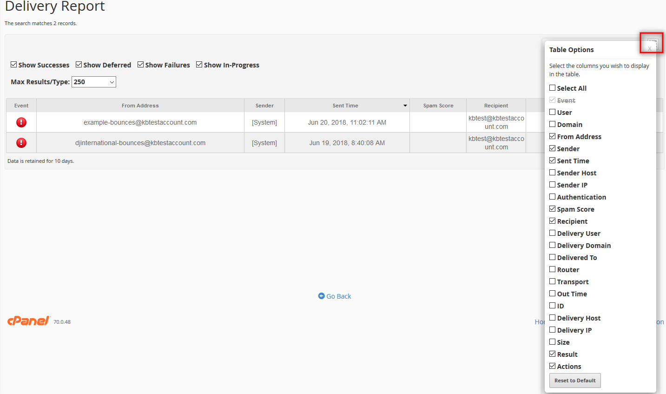Click the Reset to Default button
Viewport: 666px width, 394px height.
pos(575,381)
